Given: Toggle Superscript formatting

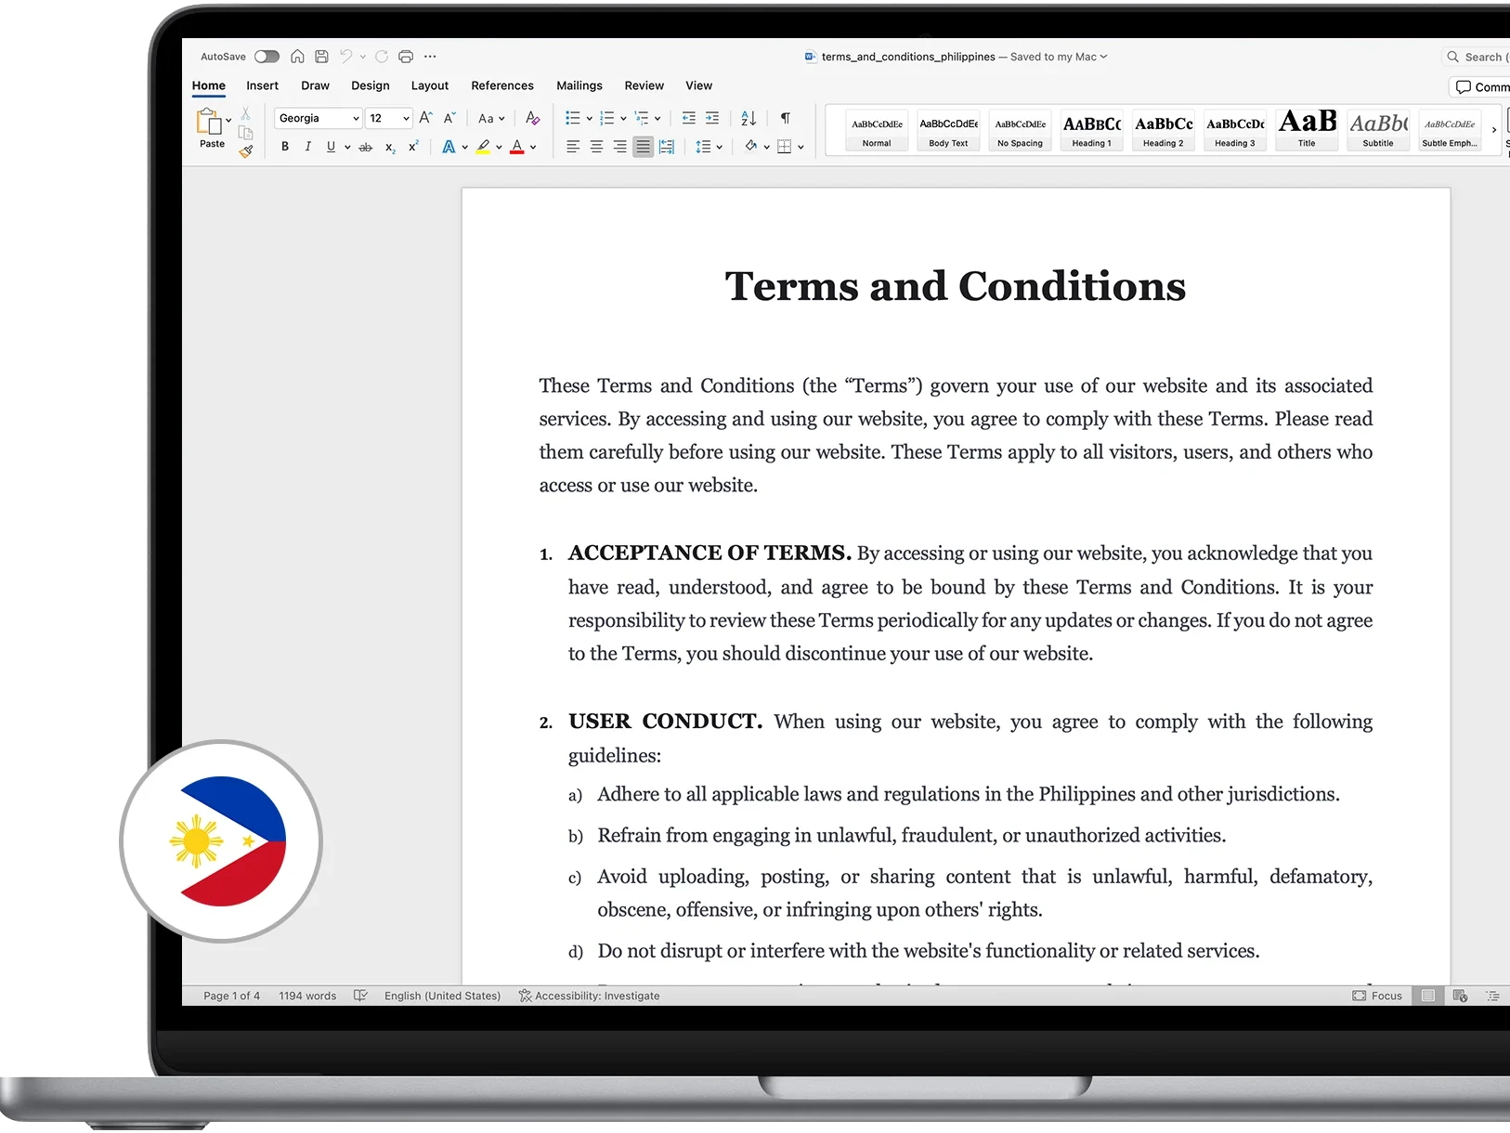Looking at the screenshot, I should (413, 146).
